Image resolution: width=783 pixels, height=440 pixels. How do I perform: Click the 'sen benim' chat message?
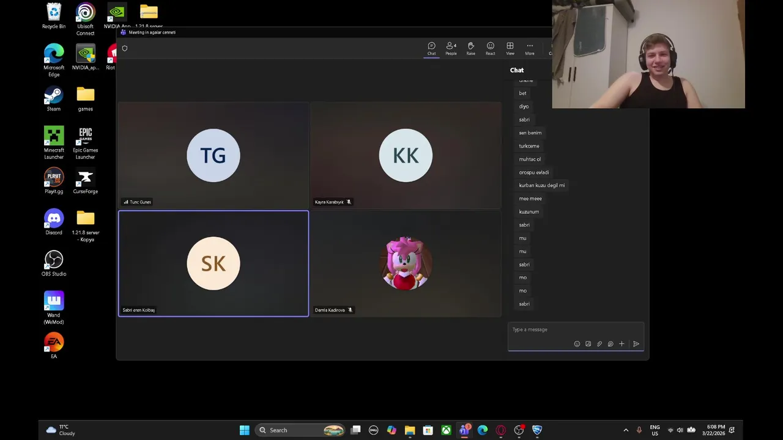530,133
